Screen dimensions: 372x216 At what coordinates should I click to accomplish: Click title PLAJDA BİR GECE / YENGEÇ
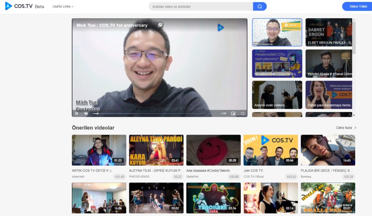[327, 171]
